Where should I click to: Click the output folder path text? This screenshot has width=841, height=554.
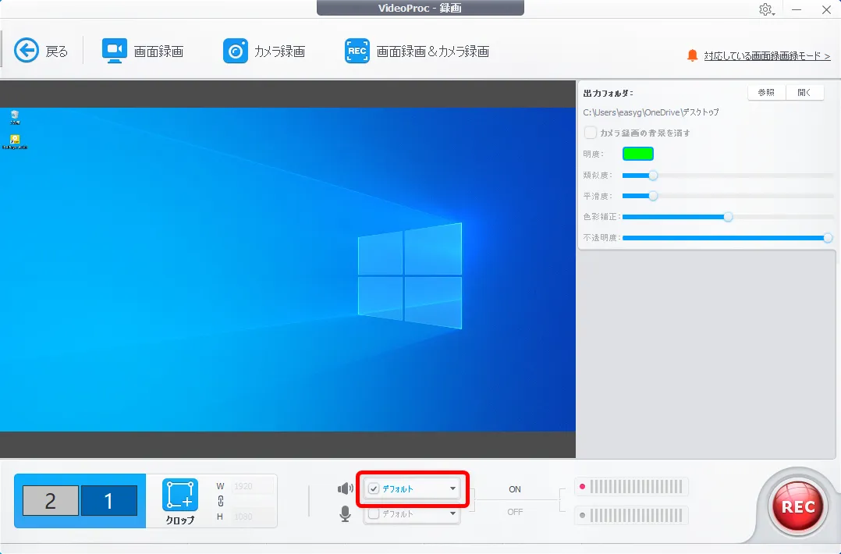pos(651,112)
